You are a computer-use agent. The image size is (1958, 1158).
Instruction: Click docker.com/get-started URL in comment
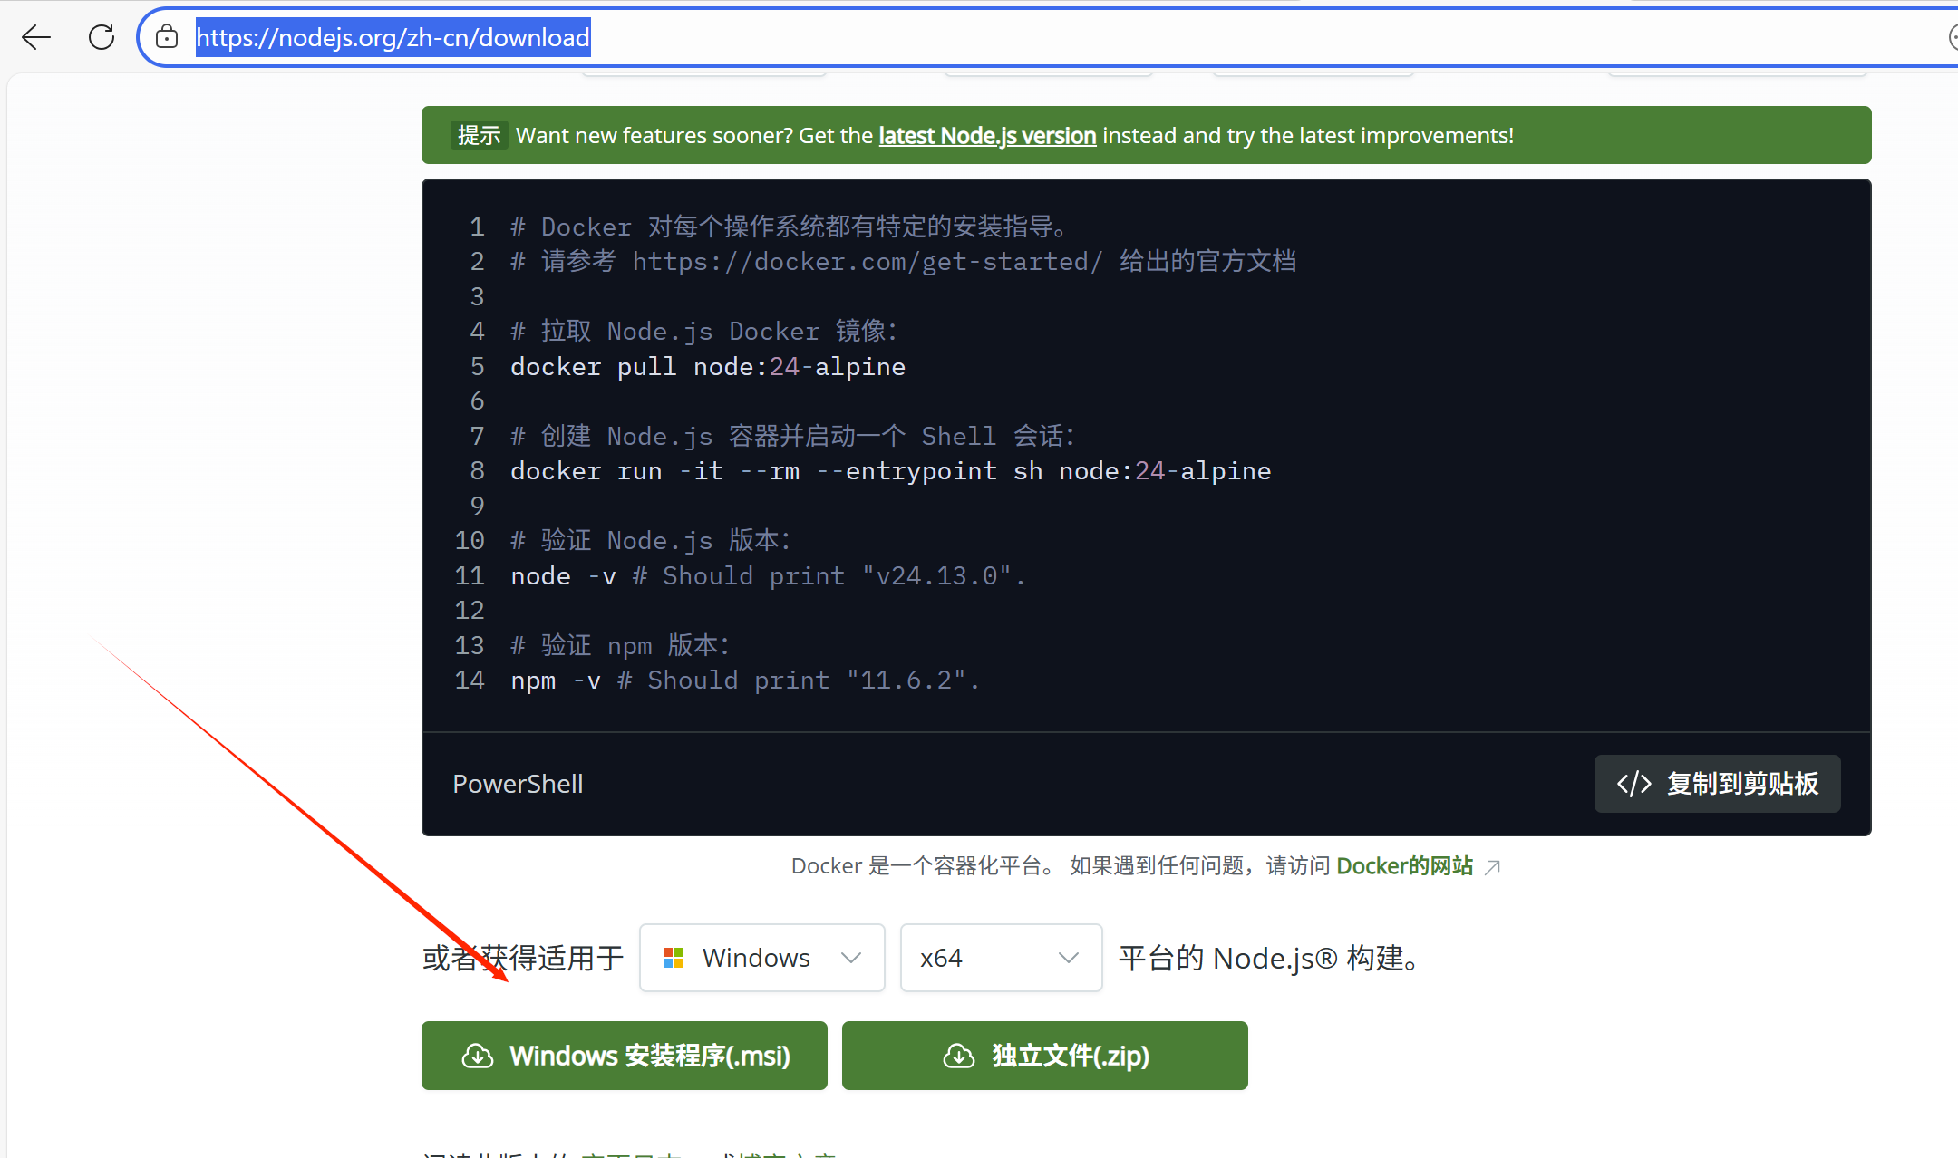pos(868,261)
